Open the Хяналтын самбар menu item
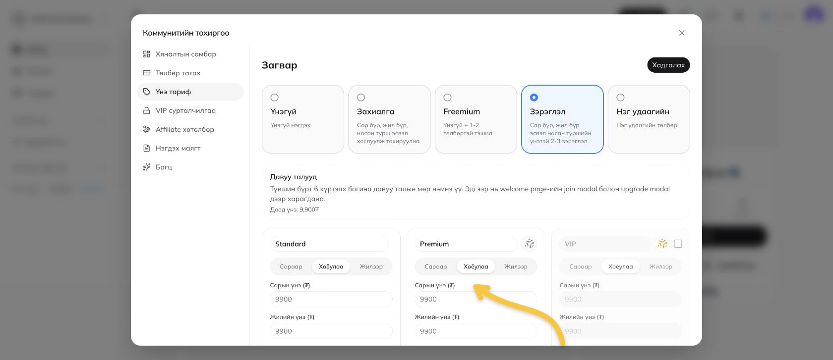 point(190,54)
